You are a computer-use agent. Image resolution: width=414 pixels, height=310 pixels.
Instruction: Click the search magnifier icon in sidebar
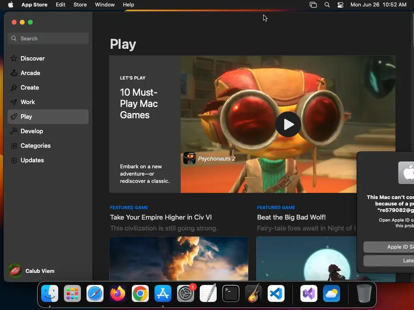14,38
